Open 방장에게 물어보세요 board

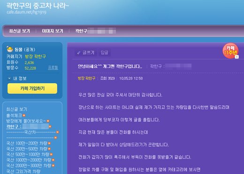pyautogui.click(x=26, y=121)
